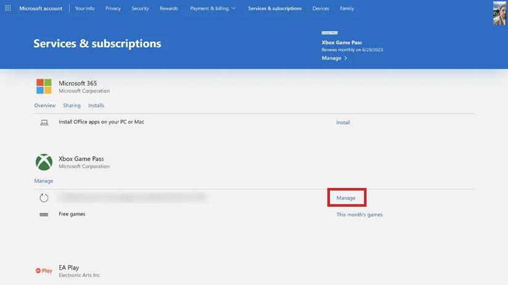Click the 'Services & subscriptions' page heading
Image resolution: width=508 pixels, height=285 pixels.
click(97, 43)
